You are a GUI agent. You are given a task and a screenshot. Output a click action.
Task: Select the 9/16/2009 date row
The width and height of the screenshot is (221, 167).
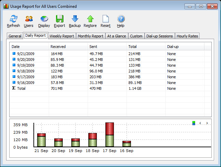(110, 83)
